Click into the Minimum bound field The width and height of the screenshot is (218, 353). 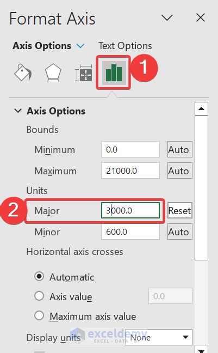tap(130, 149)
